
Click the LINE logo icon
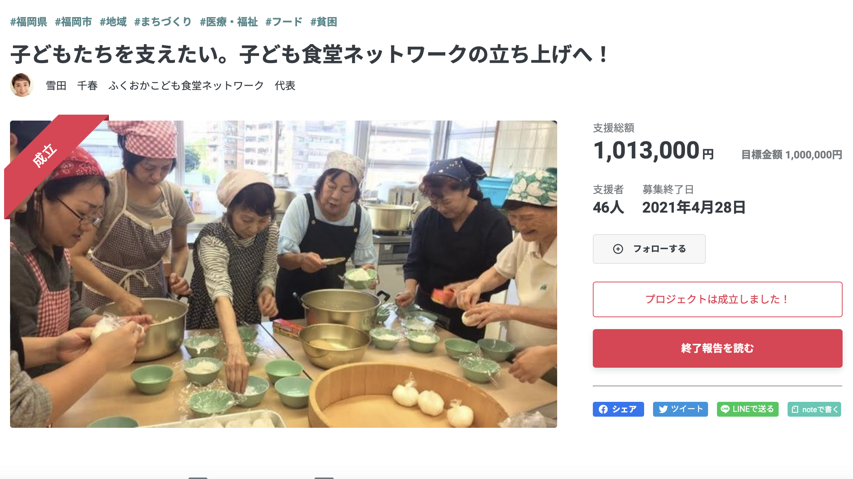pos(725,409)
